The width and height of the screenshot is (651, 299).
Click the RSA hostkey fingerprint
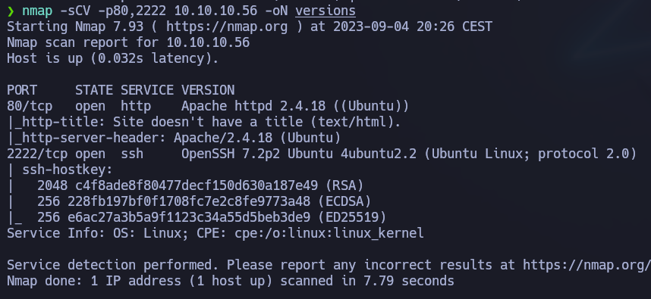pos(197,185)
